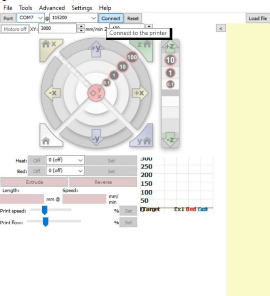Jog toward -Y with the arrow
This screenshot has height=296, width=270.
pos(96,137)
